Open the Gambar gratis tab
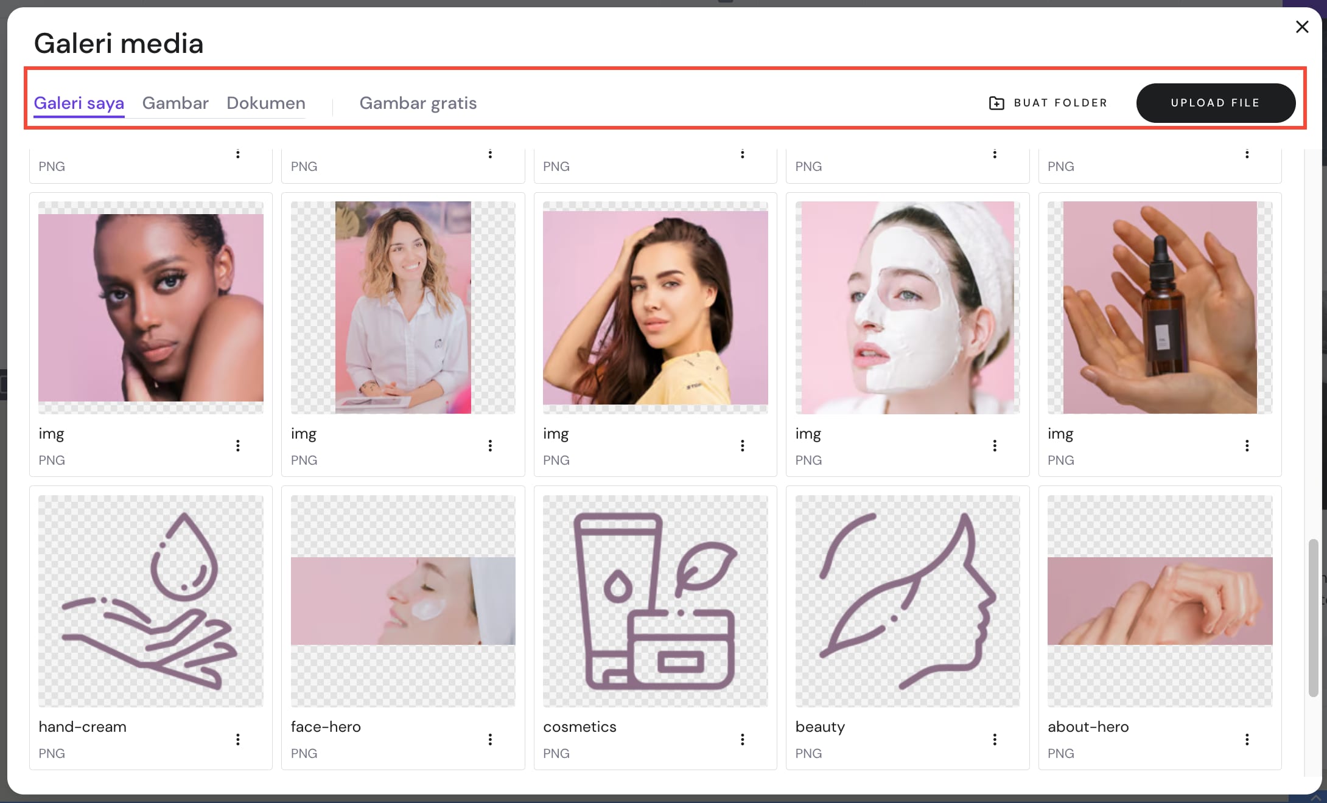1327x803 pixels. pyautogui.click(x=418, y=103)
